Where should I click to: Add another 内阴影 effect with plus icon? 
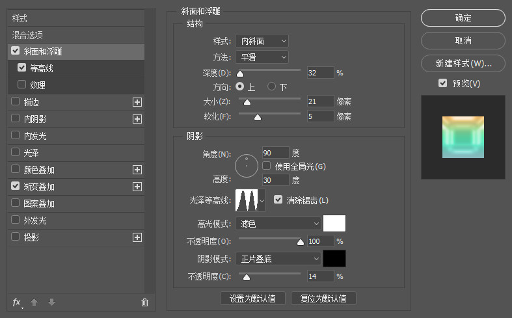(x=137, y=119)
